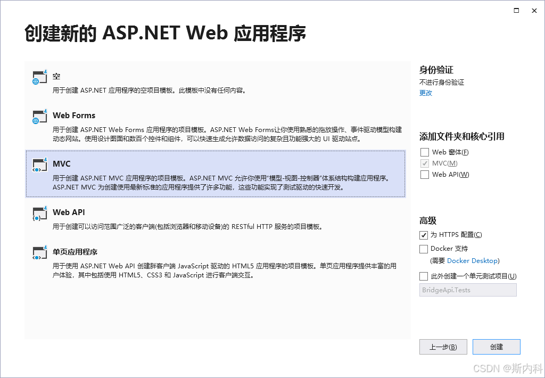Toggle 此外创建一个单元测试项目 checkbox

(424, 276)
